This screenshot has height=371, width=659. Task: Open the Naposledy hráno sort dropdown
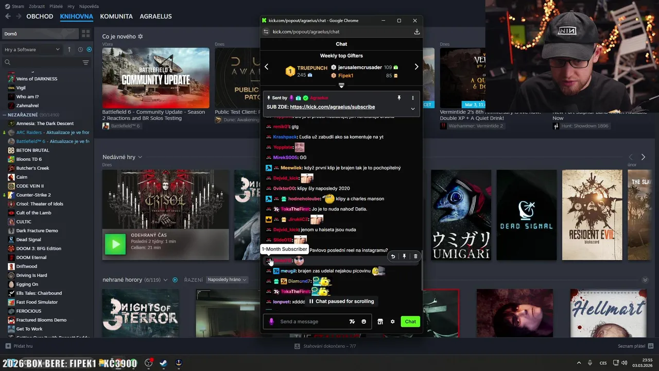[x=227, y=280]
